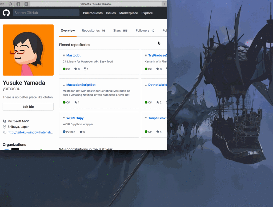Click the Mastodot description 'C# Library for Mastodon API'
Screen dimensions: 273x207
click(88, 61)
